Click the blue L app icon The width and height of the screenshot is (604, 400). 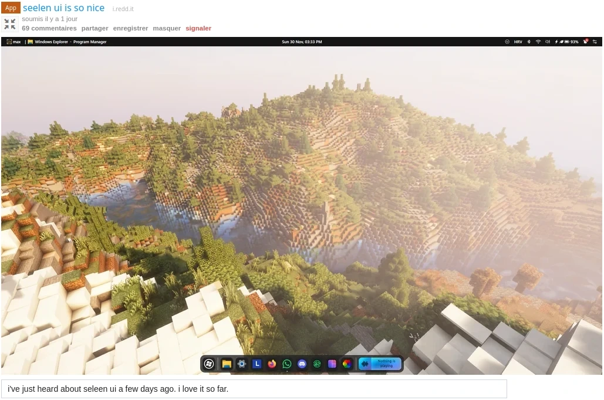(x=257, y=364)
